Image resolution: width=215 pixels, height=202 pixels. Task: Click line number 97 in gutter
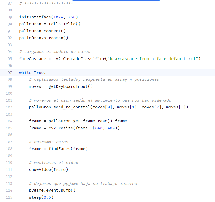[x=10, y=73]
